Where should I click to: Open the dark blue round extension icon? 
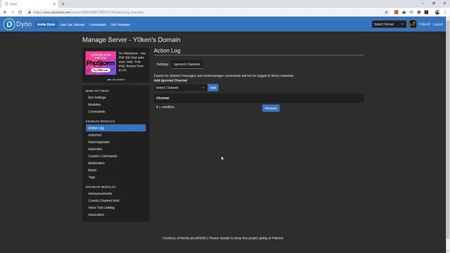(x=419, y=13)
